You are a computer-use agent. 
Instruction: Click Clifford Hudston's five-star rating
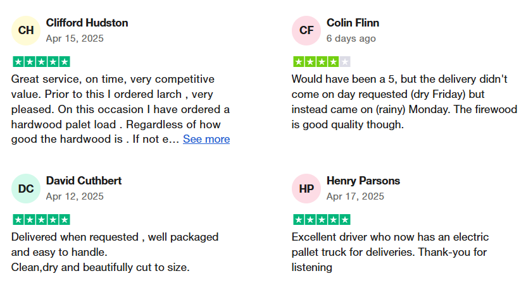pyautogui.click(x=41, y=62)
